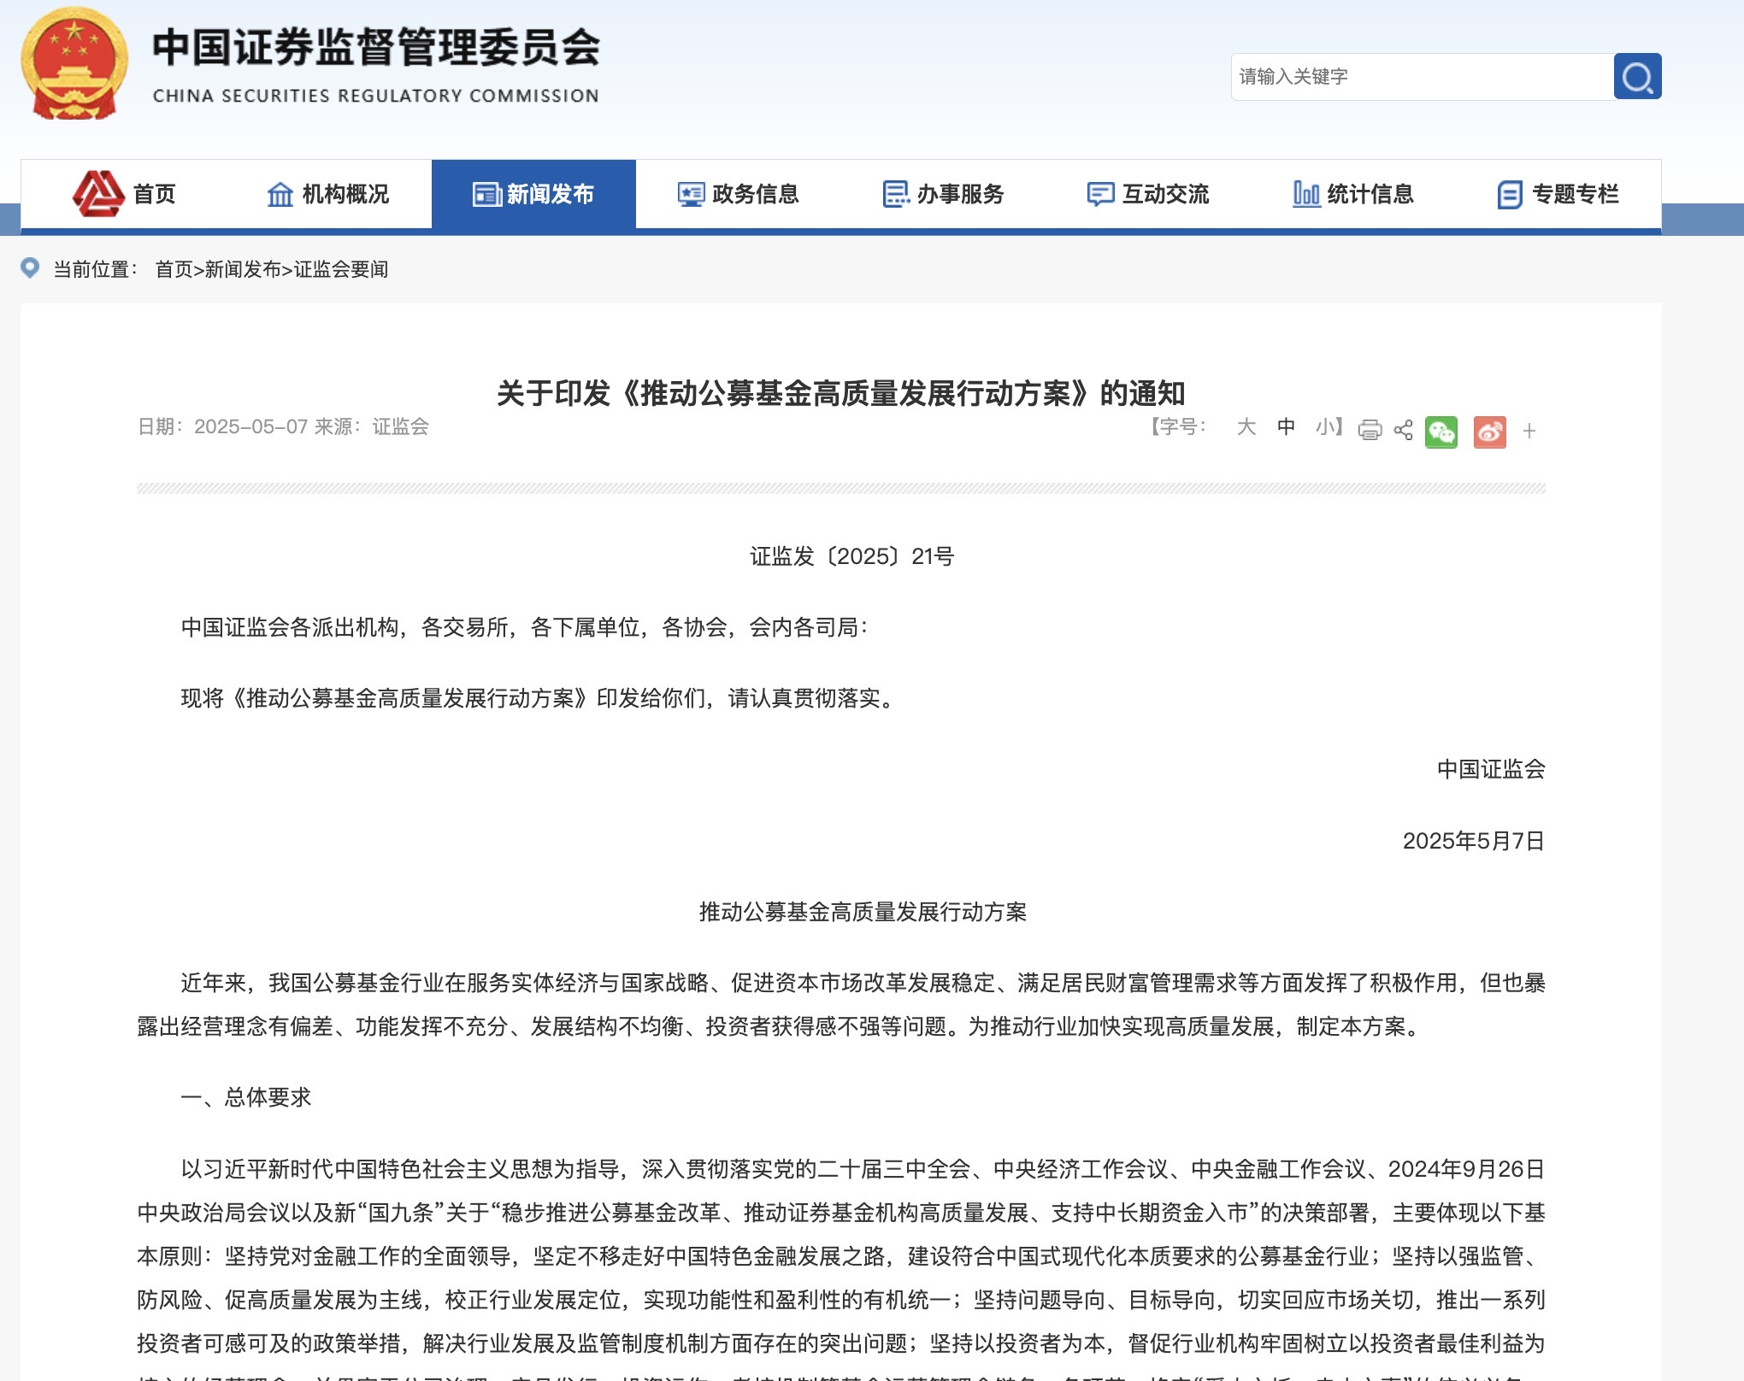Image resolution: width=1744 pixels, height=1381 pixels.
Task: Click the section heading 一、总体要求
Action: pos(246,1097)
